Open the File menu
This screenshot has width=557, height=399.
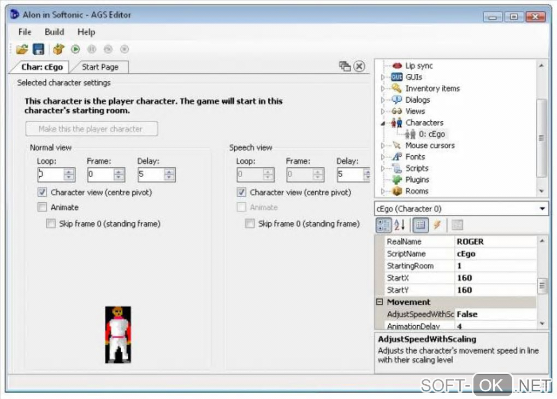pyautogui.click(x=25, y=32)
